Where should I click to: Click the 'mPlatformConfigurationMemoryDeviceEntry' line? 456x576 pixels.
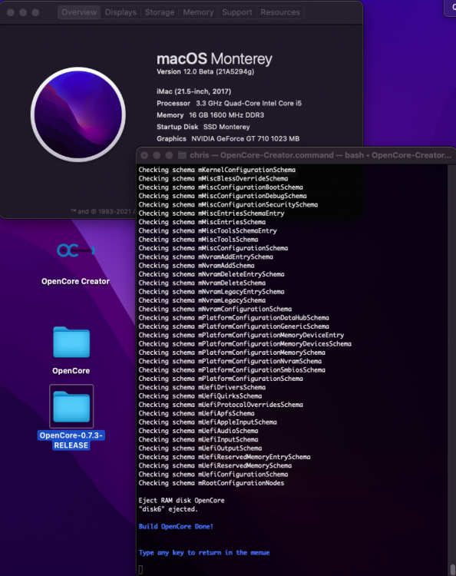coord(241,335)
